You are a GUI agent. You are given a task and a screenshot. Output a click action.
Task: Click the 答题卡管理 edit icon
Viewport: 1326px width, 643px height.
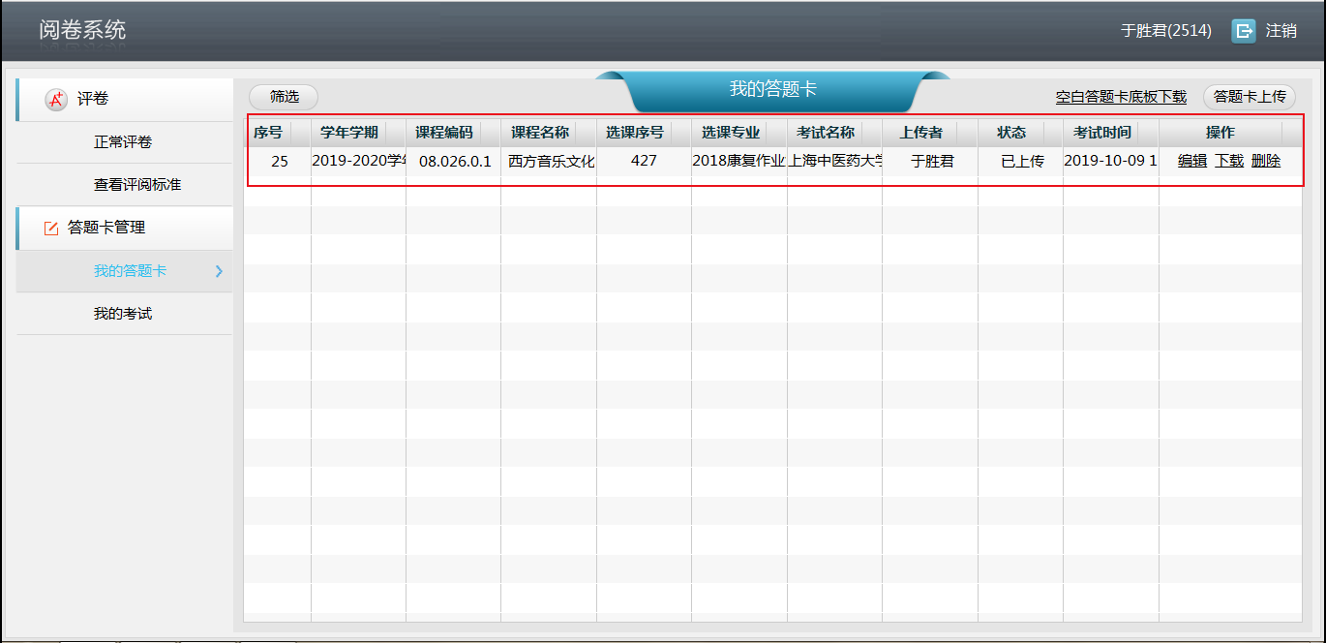pyautogui.click(x=51, y=228)
